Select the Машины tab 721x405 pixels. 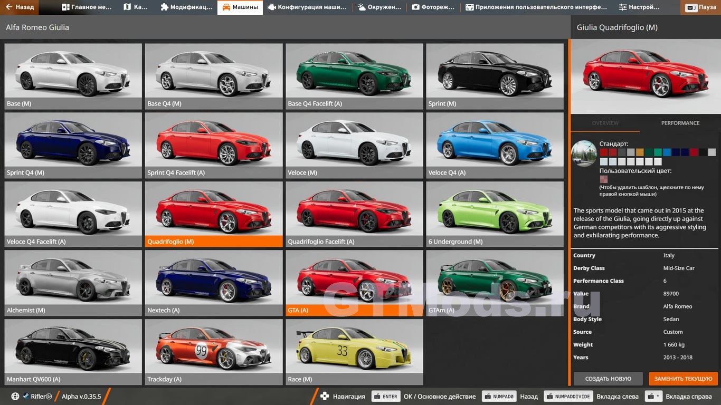(240, 7)
